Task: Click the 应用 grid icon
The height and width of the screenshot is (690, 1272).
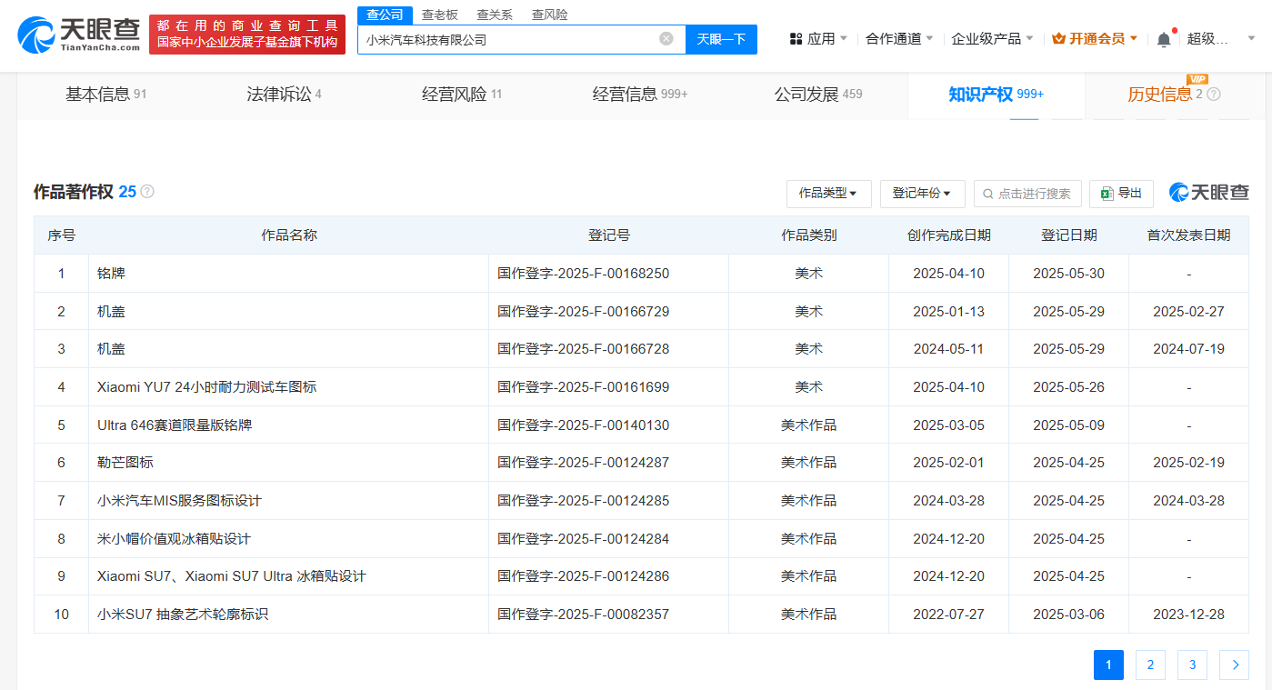Action: [x=796, y=39]
